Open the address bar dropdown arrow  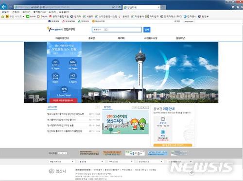tap(116, 7)
